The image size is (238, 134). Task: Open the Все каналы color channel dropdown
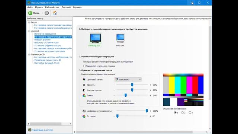128,79
